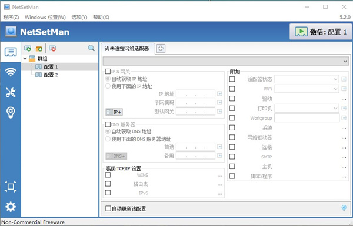Open the settings gear sidebar icon
Image resolution: width=353 pixels, height=226 pixels.
point(11,207)
